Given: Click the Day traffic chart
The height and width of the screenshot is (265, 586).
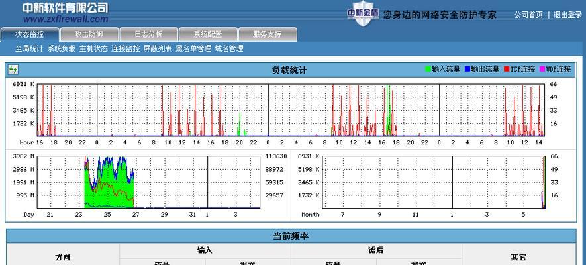Looking at the screenshot, I should coord(148,182).
